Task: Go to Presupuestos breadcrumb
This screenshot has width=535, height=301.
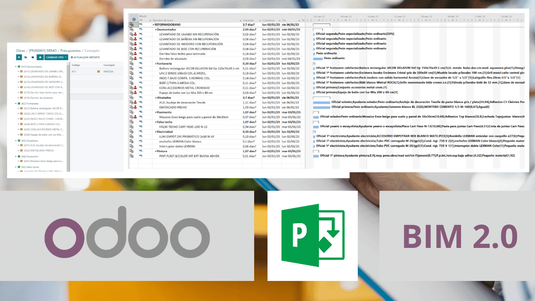Action: [71, 50]
